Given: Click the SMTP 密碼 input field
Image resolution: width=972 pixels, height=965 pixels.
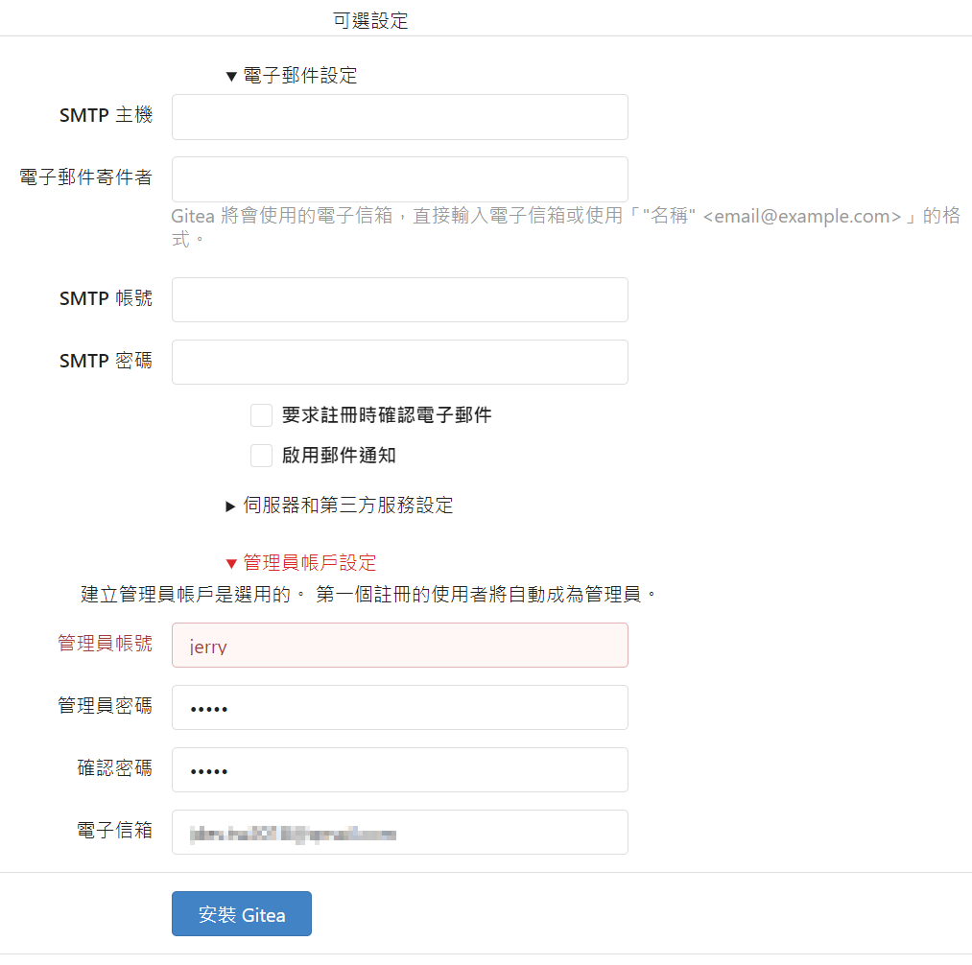Looking at the screenshot, I should tap(400, 362).
